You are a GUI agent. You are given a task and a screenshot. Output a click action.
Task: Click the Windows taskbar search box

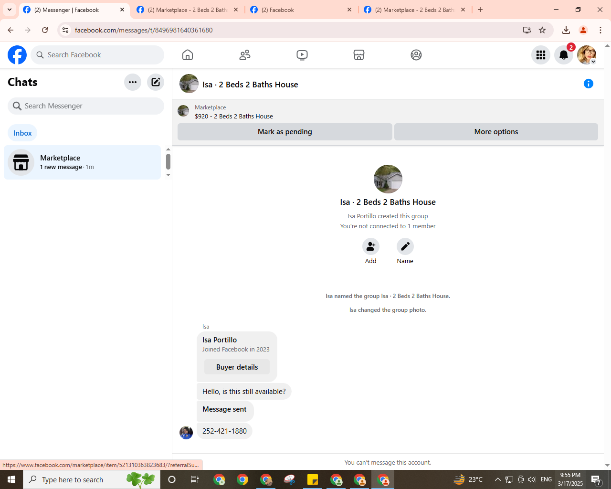(x=92, y=479)
